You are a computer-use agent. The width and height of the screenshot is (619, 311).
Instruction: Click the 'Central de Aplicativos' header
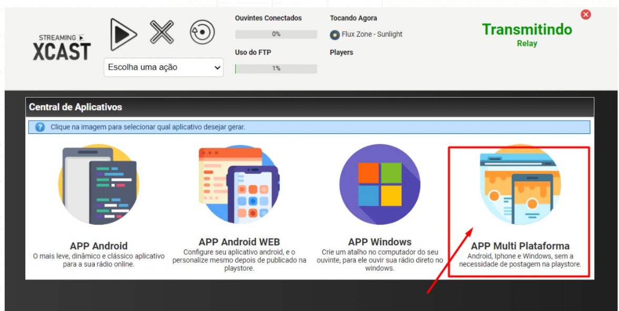coord(310,107)
